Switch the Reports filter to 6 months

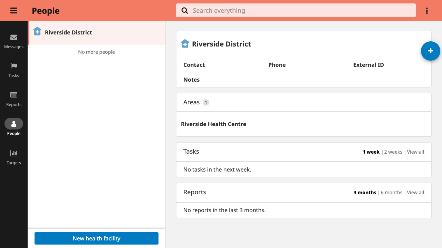click(x=392, y=193)
